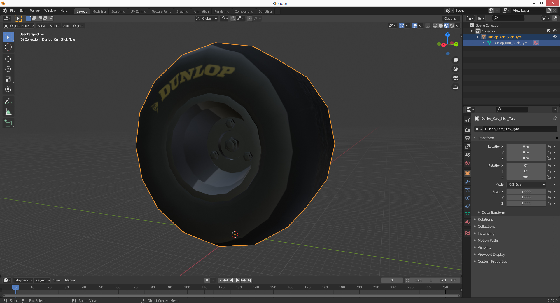Open the Render properties tab
560x303 pixels.
pos(468,130)
